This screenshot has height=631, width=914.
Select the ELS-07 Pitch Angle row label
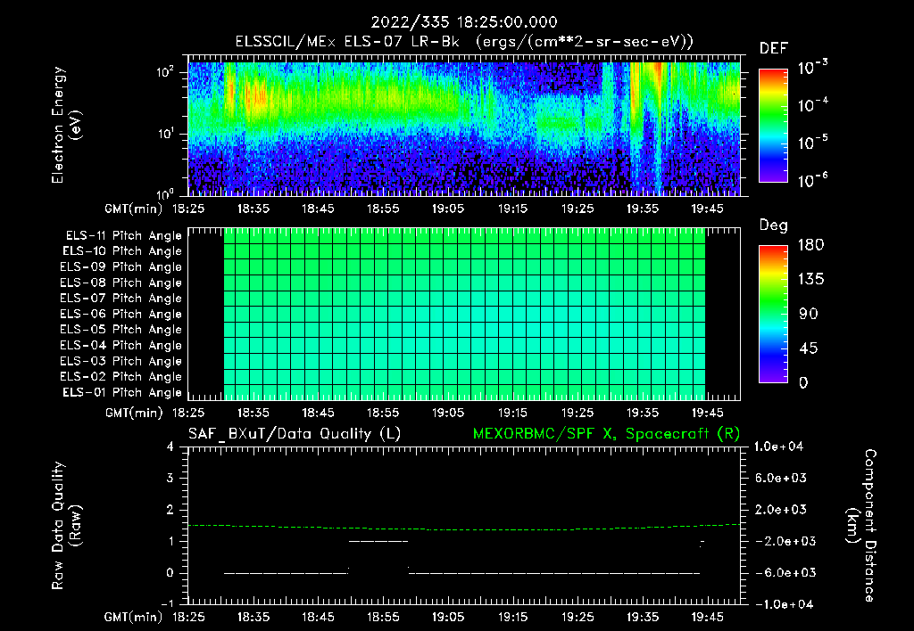(121, 298)
